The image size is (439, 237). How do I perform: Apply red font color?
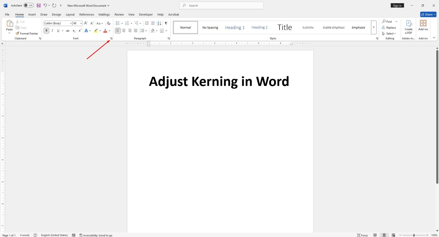[x=105, y=31]
